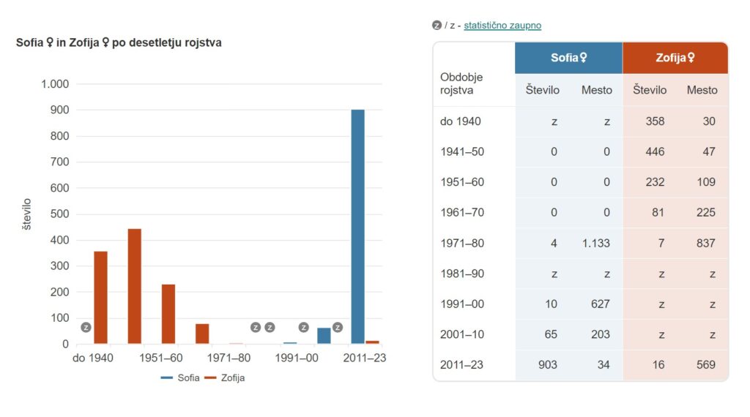The width and height of the screenshot is (750, 417).
Task: Click the orange Zofija legend color swatch
Action: coord(210,377)
